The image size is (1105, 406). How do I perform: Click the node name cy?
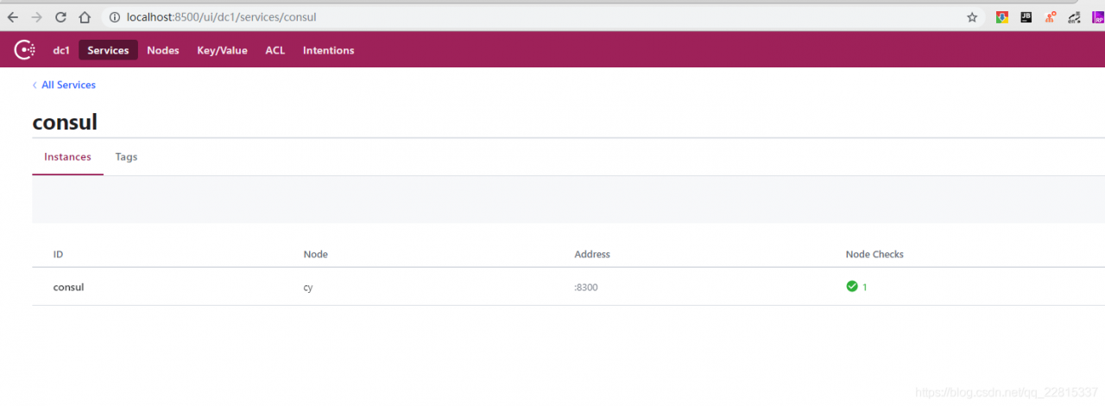pyautogui.click(x=308, y=287)
